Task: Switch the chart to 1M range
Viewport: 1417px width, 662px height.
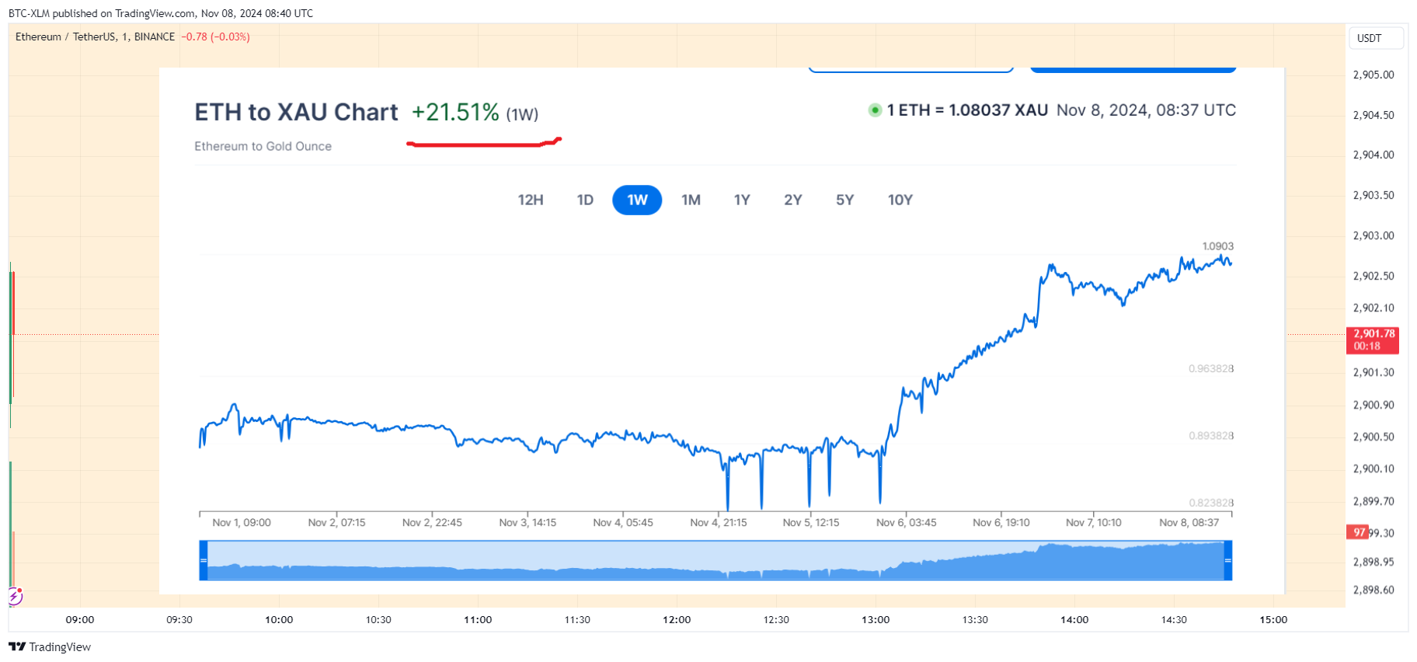Action: 691,200
